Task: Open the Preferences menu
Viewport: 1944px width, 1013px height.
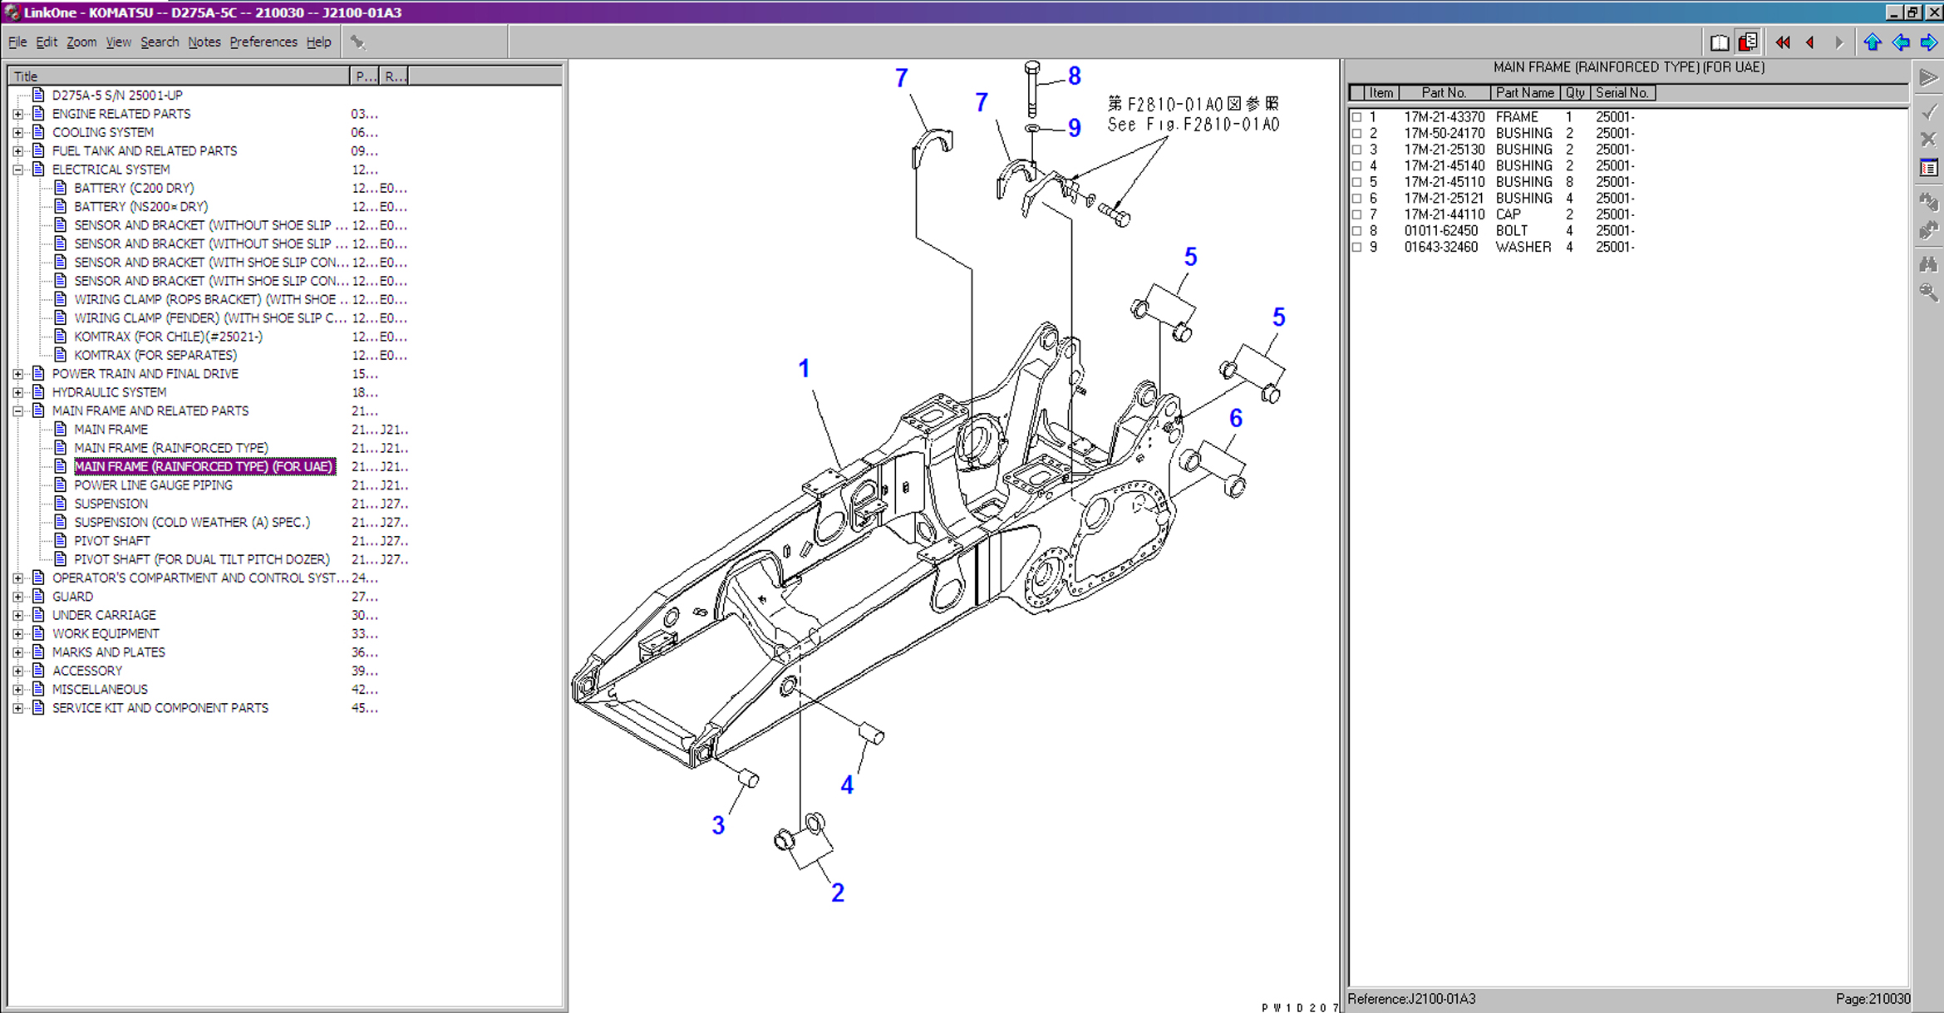Action: tap(263, 42)
